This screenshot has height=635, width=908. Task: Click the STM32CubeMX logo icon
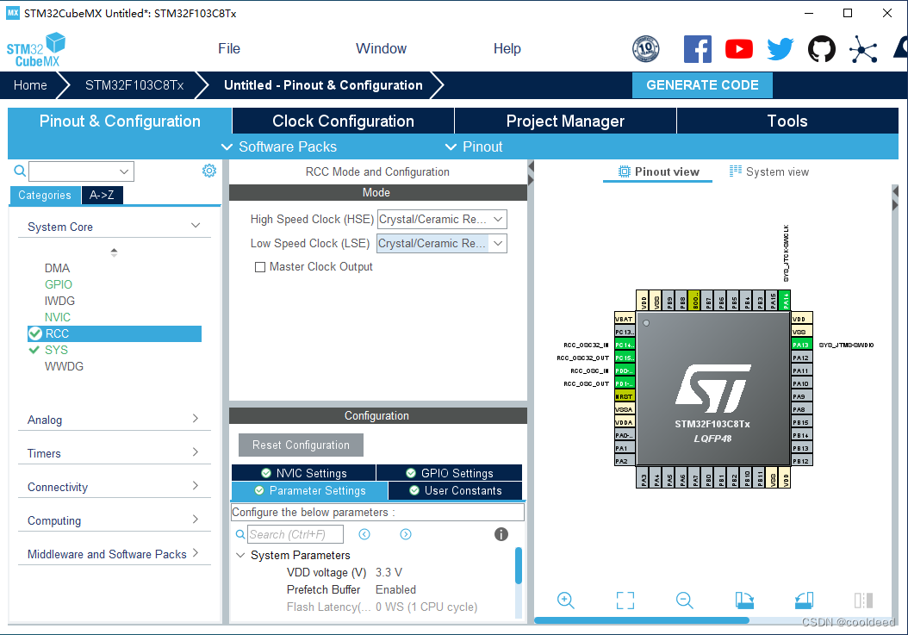click(x=36, y=49)
